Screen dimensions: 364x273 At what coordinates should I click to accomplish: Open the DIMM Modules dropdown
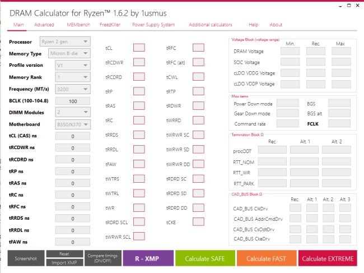coord(73,112)
